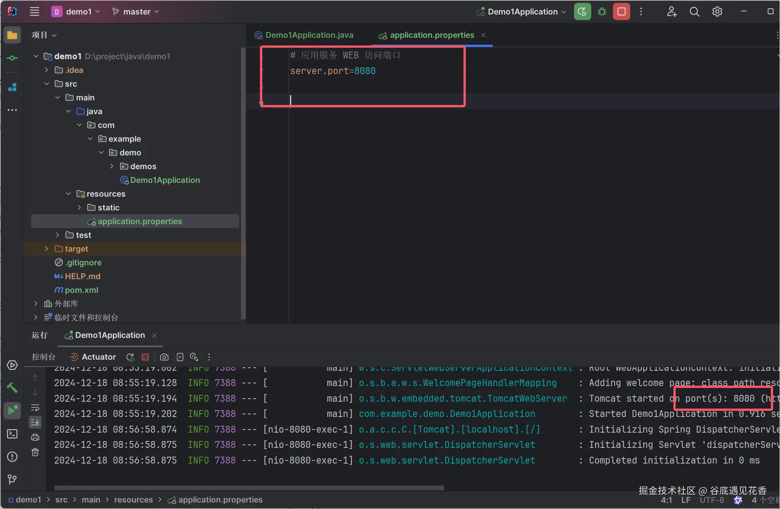Image resolution: width=780 pixels, height=509 pixels.
Task: Toggle soft-wrap in the console
Action: [x=35, y=407]
